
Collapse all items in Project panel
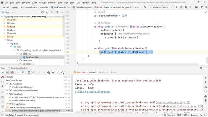(51, 12)
